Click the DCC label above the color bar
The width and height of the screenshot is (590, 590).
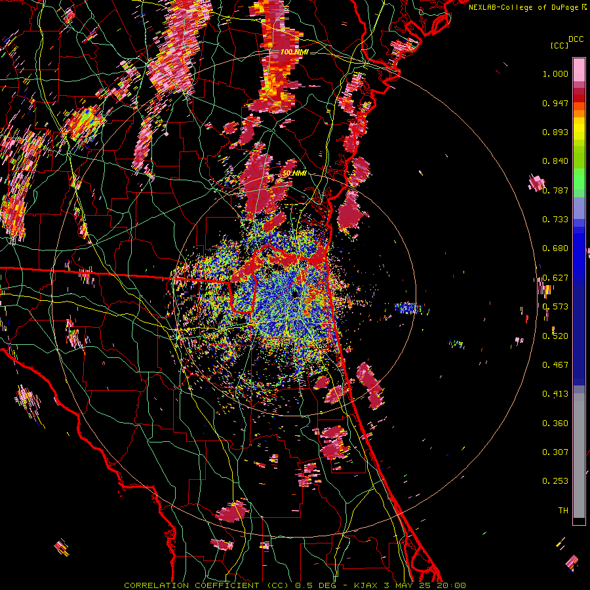tap(576, 39)
